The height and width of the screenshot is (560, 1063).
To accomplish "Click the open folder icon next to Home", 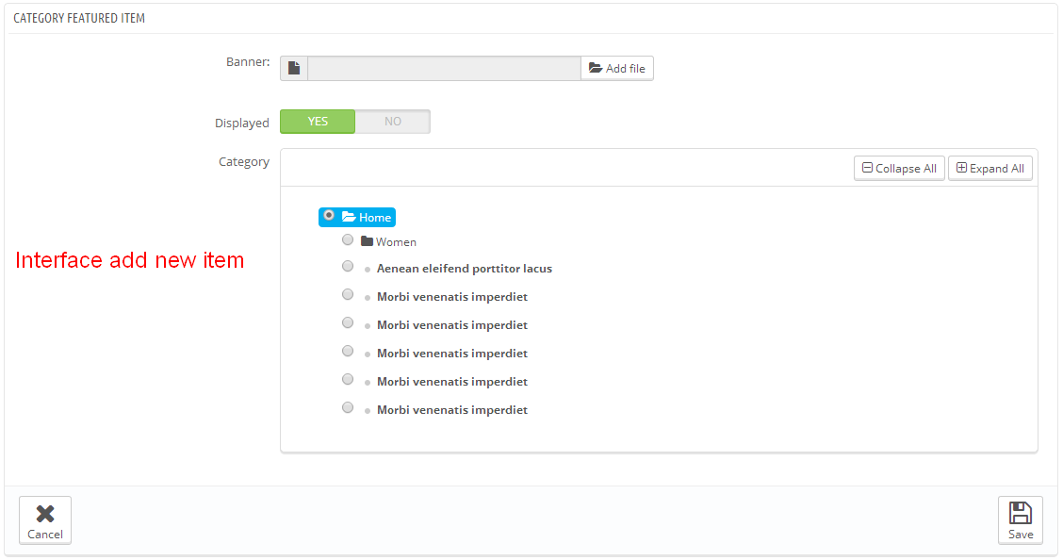I will (349, 218).
